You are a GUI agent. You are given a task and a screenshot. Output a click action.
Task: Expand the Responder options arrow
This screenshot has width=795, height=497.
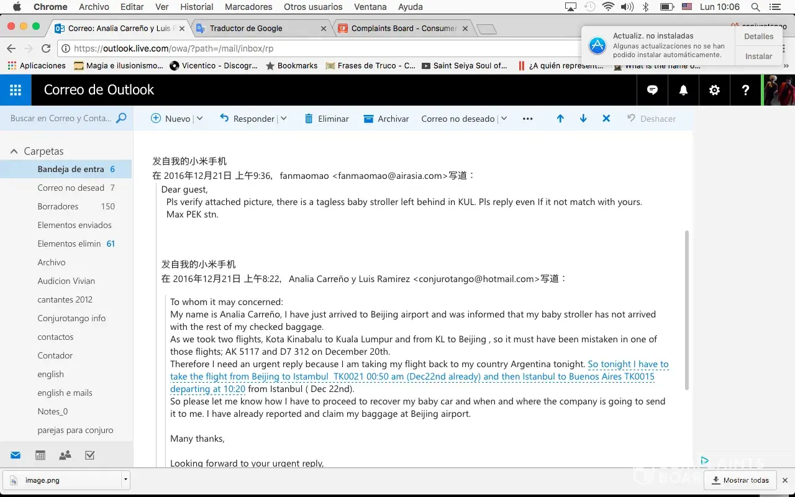[284, 119]
